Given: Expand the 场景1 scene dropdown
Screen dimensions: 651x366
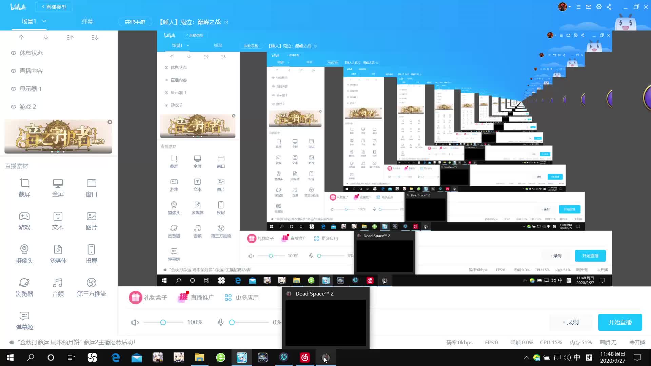Looking at the screenshot, I should tap(44, 21).
